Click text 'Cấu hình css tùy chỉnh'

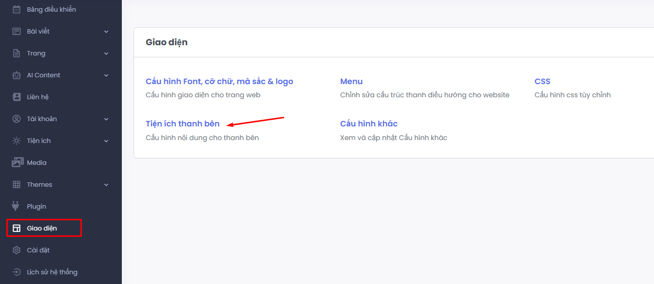573,95
